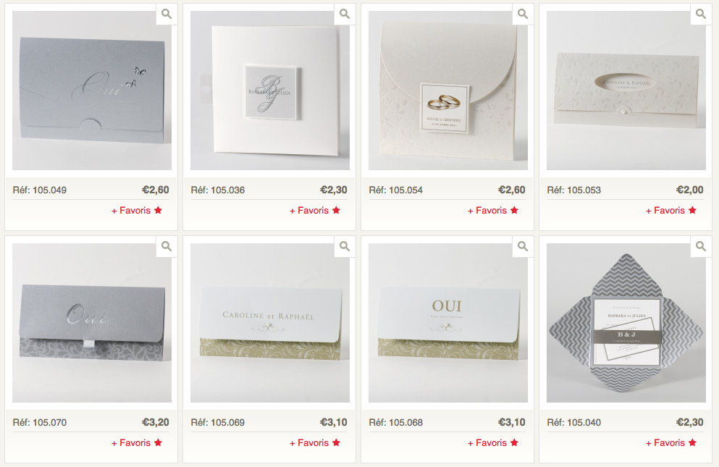This screenshot has width=719, height=467.
Task: Click magnifier icon on card 105.036
Action: (345, 14)
